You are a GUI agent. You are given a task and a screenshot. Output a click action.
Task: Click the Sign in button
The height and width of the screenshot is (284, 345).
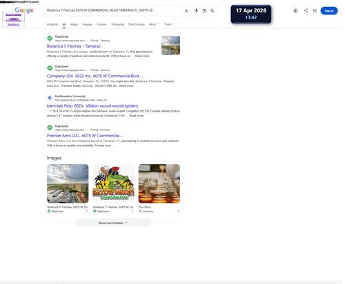click(329, 11)
